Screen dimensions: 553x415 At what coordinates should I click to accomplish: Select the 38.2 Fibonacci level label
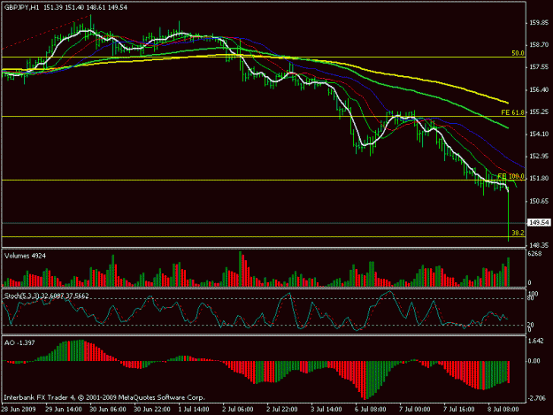click(518, 233)
